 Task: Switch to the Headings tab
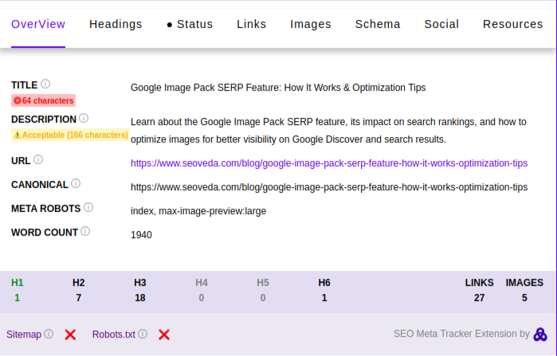[116, 24]
